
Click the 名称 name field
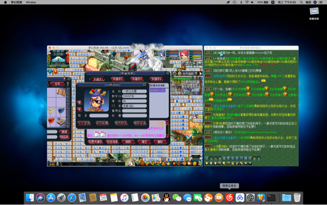(x=134, y=91)
